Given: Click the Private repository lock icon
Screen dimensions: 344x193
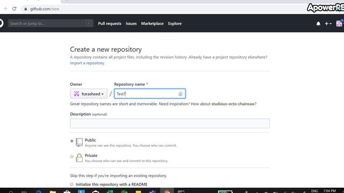Looking at the screenshot, I should click(x=79, y=158).
